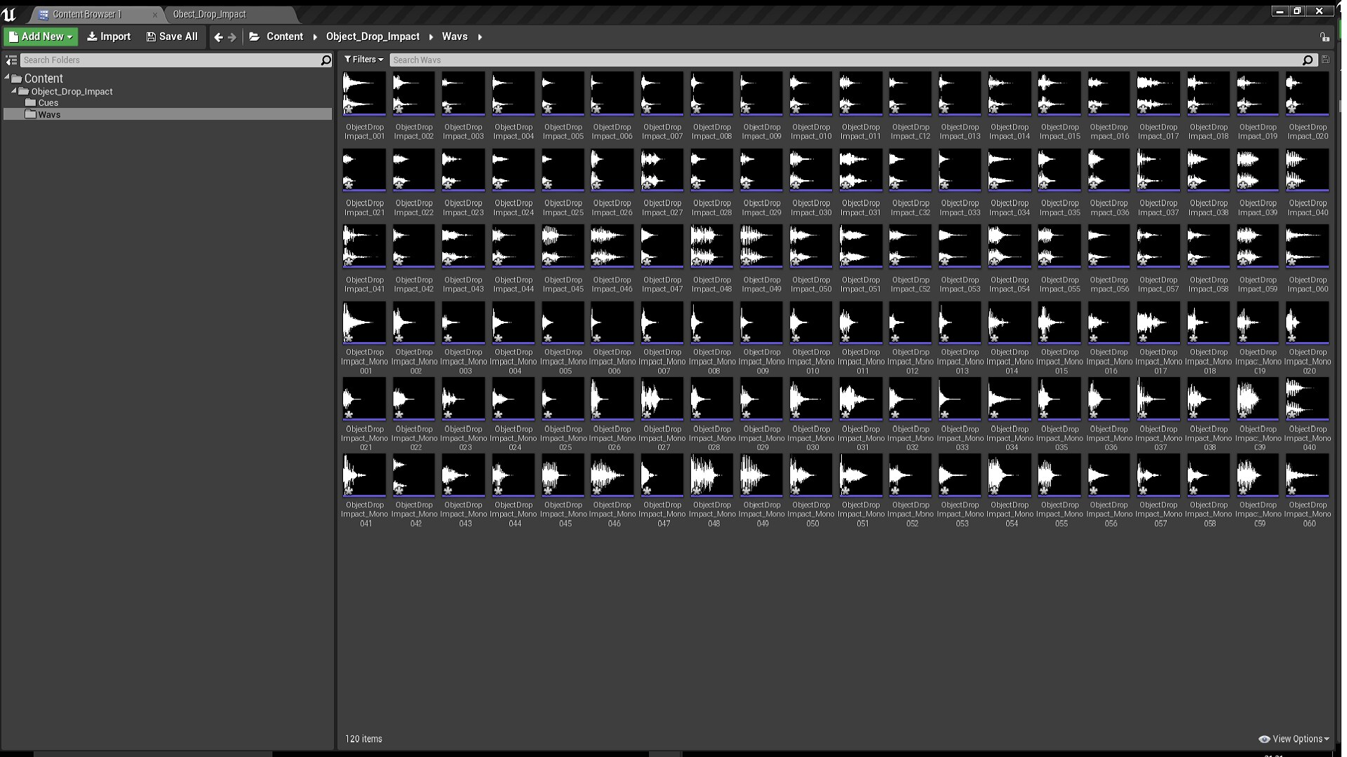Image resolution: width=1347 pixels, height=757 pixels.
Task: Lock the Content Browser with the padlock
Action: (x=1324, y=36)
